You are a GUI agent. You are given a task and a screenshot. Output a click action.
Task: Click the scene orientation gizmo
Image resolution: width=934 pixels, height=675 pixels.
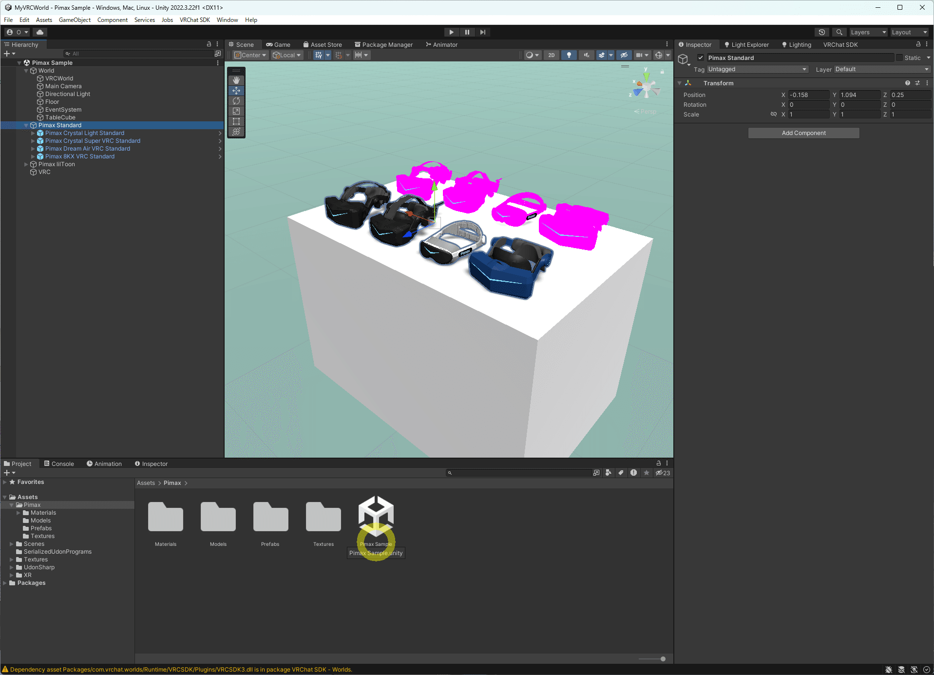[646, 87]
